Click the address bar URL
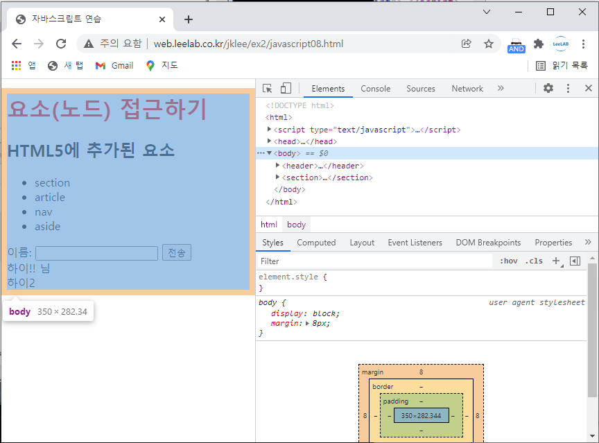The image size is (599, 443). click(x=248, y=44)
